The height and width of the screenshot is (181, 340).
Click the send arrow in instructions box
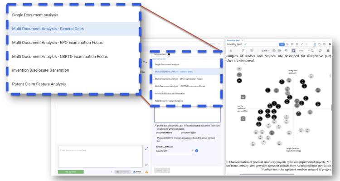point(146,165)
